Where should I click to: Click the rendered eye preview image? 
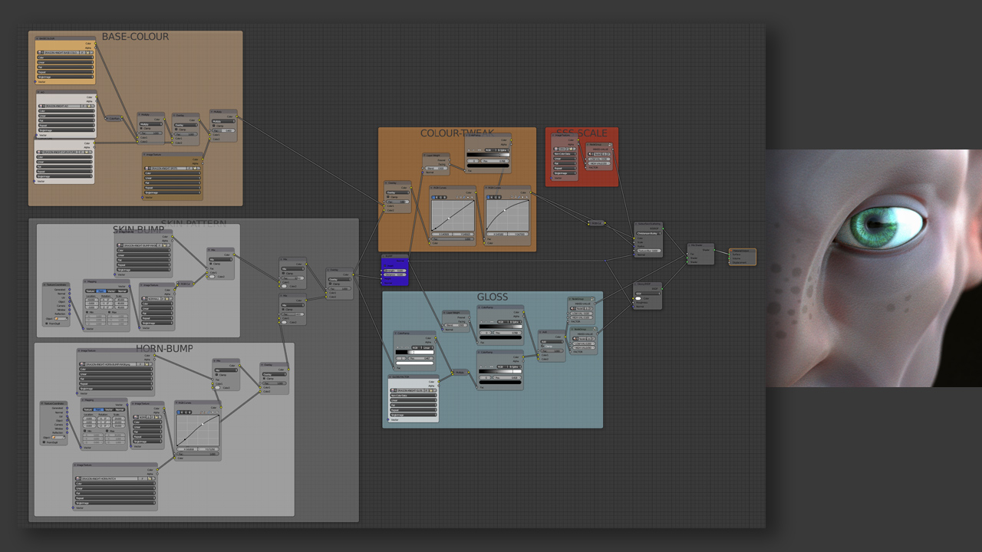pos(874,268)
